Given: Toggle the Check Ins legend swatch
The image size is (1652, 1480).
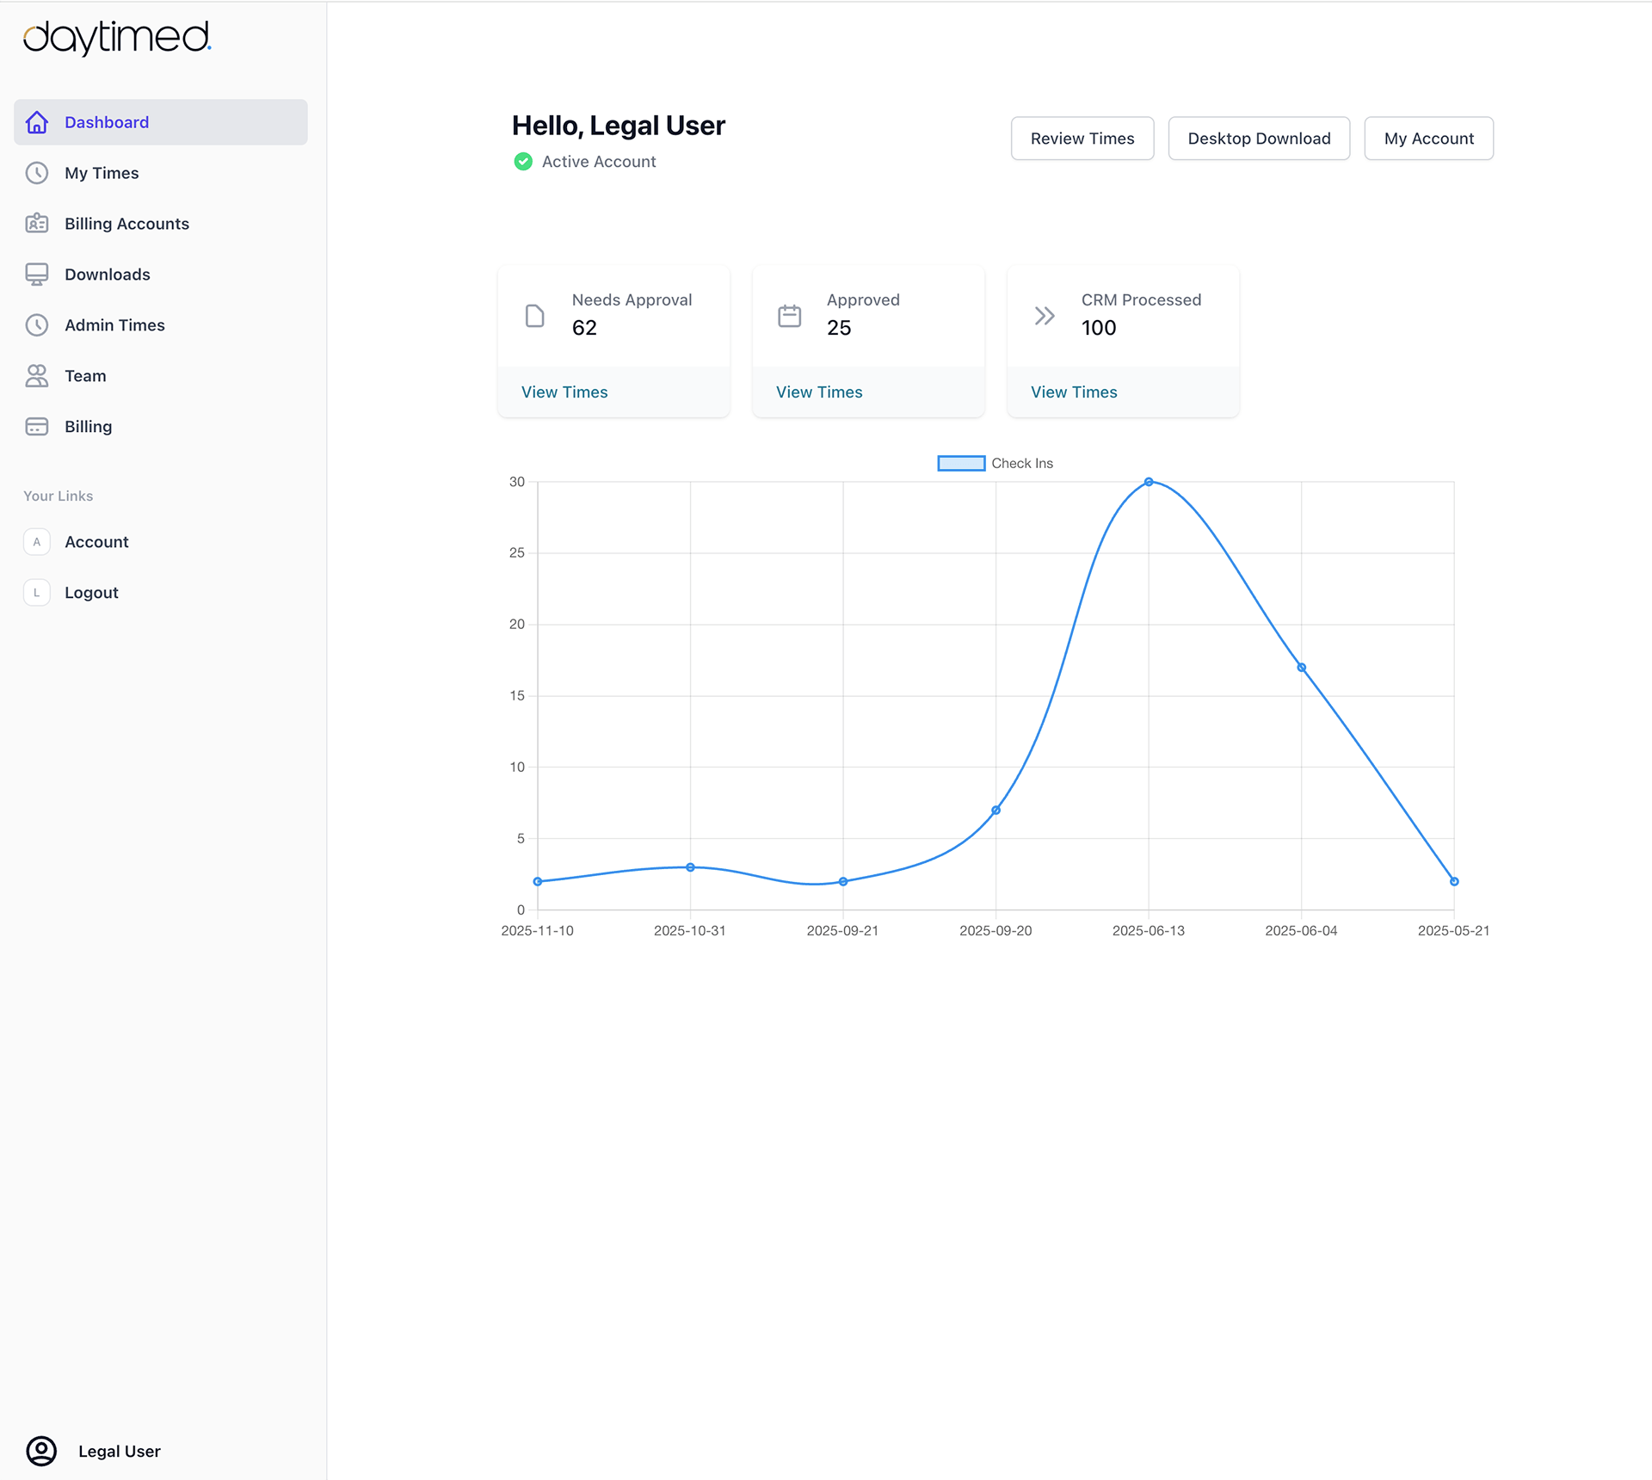Looking at the screenshot, I should (961, 463).
